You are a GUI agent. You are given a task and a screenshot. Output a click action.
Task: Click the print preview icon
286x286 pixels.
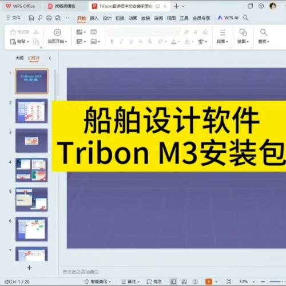pyautogui.click(x=58, y=18)
